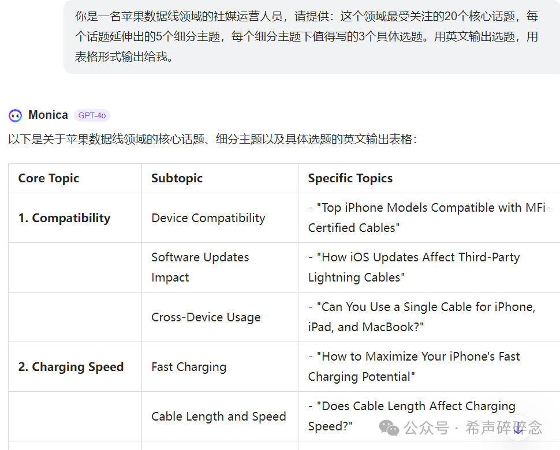Image resolution: width=560 pixels, height=450 pixels.
Task: Click the Cable Length and Speed cell
Action: coord(218,417)
